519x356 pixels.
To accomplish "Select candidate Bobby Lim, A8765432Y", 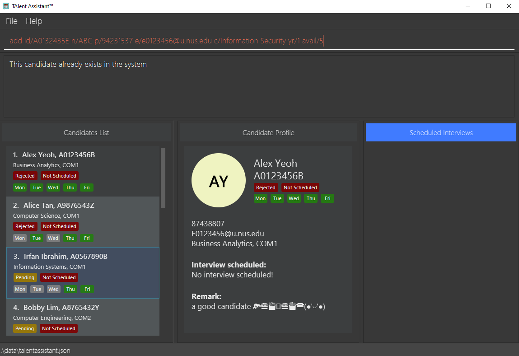I will pyautogui.click(x=83, y=317).
